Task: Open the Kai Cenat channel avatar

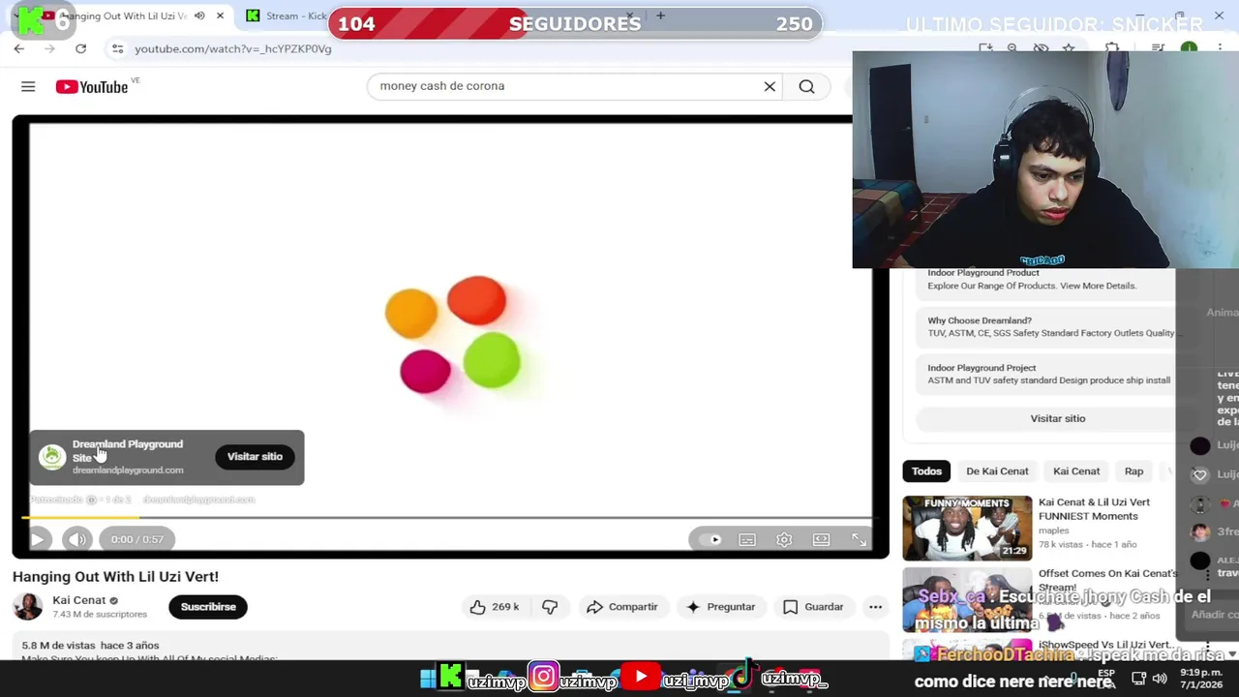Action: 28,607
